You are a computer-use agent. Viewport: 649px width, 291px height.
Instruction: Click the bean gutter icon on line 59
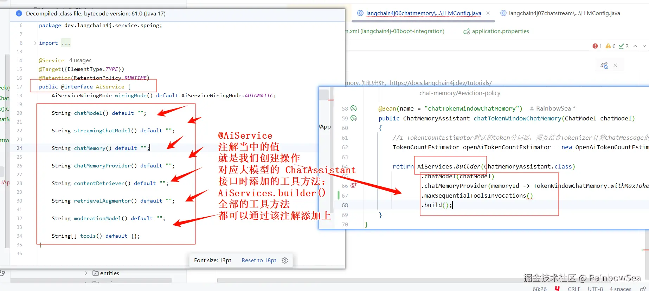point(354,118)
